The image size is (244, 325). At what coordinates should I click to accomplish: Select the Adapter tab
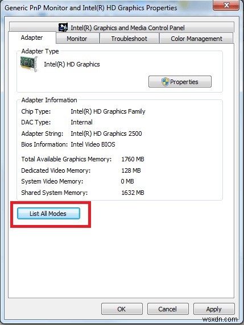(32, 37)
